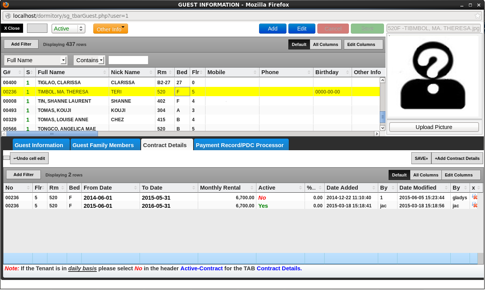485x290 pixels.
Task: Toggle All Columns in contract grid
Action: coord(426,175)
